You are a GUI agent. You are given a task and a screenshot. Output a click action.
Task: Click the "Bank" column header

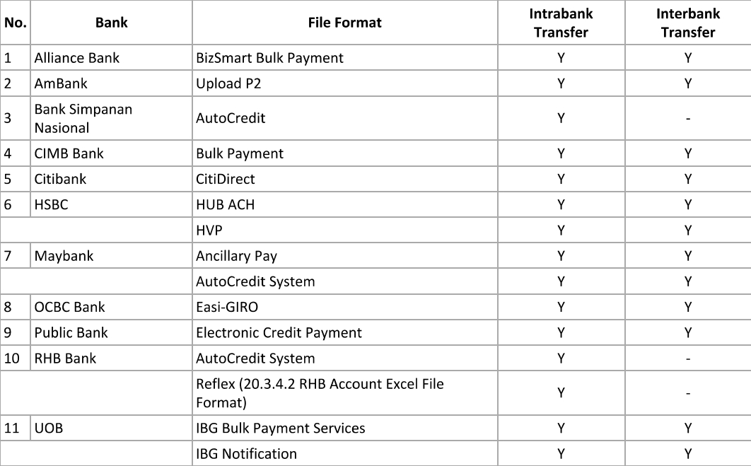(x=111, y=23)
